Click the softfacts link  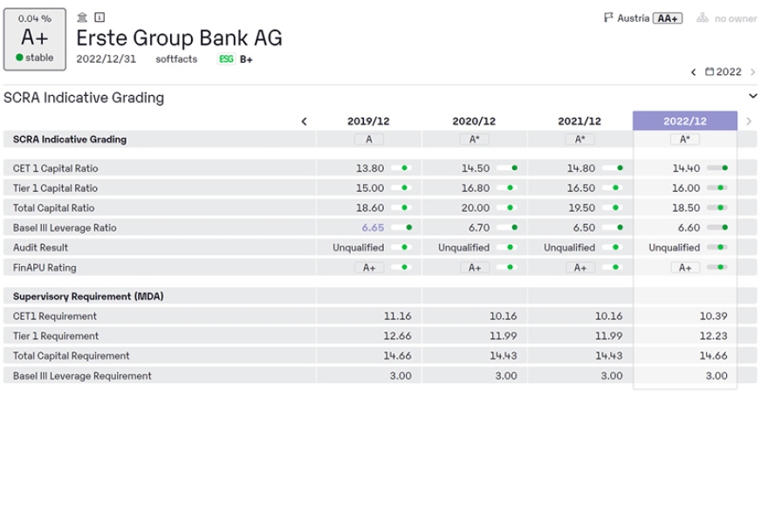tap(176, 59)
